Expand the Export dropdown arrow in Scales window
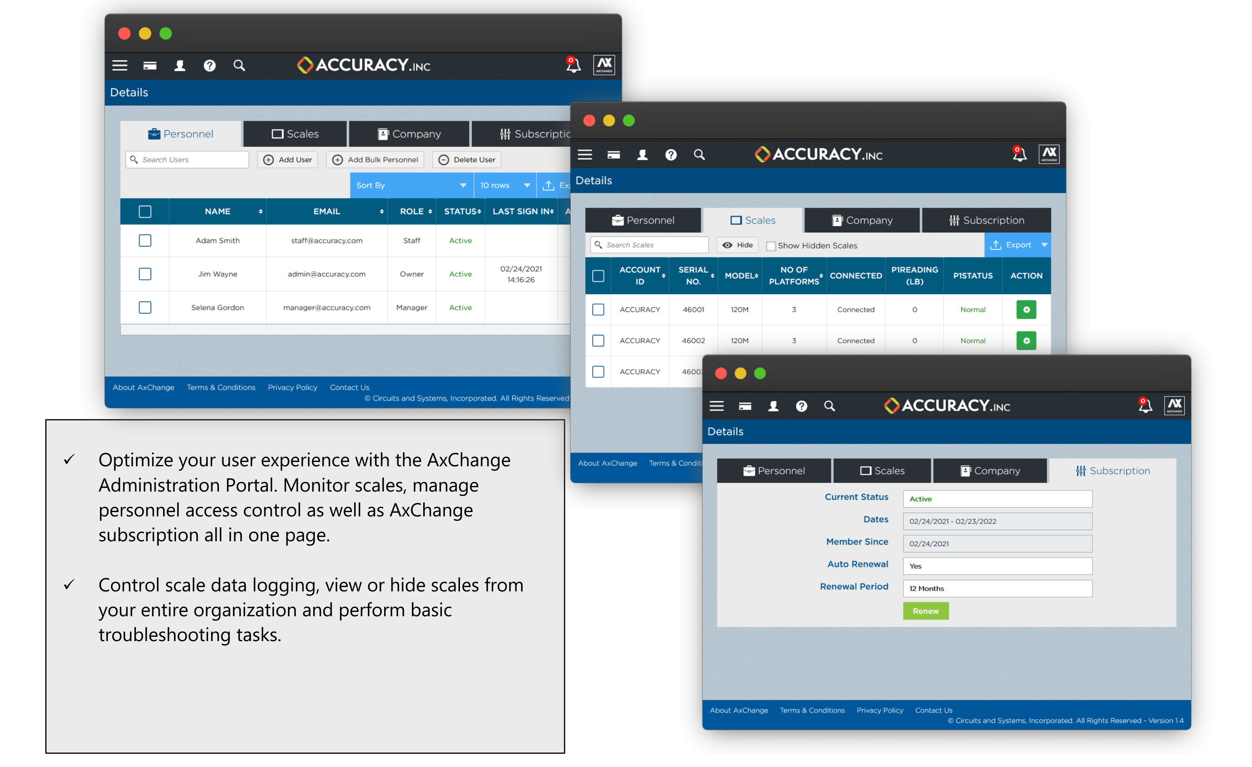 coord(1044,245)
